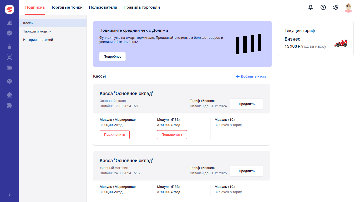Click the Поднимите средний чек с Долями headline
The image size is (360, 202).
(134, 30)
